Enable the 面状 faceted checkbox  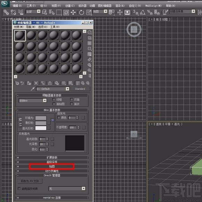click(72, 104)
